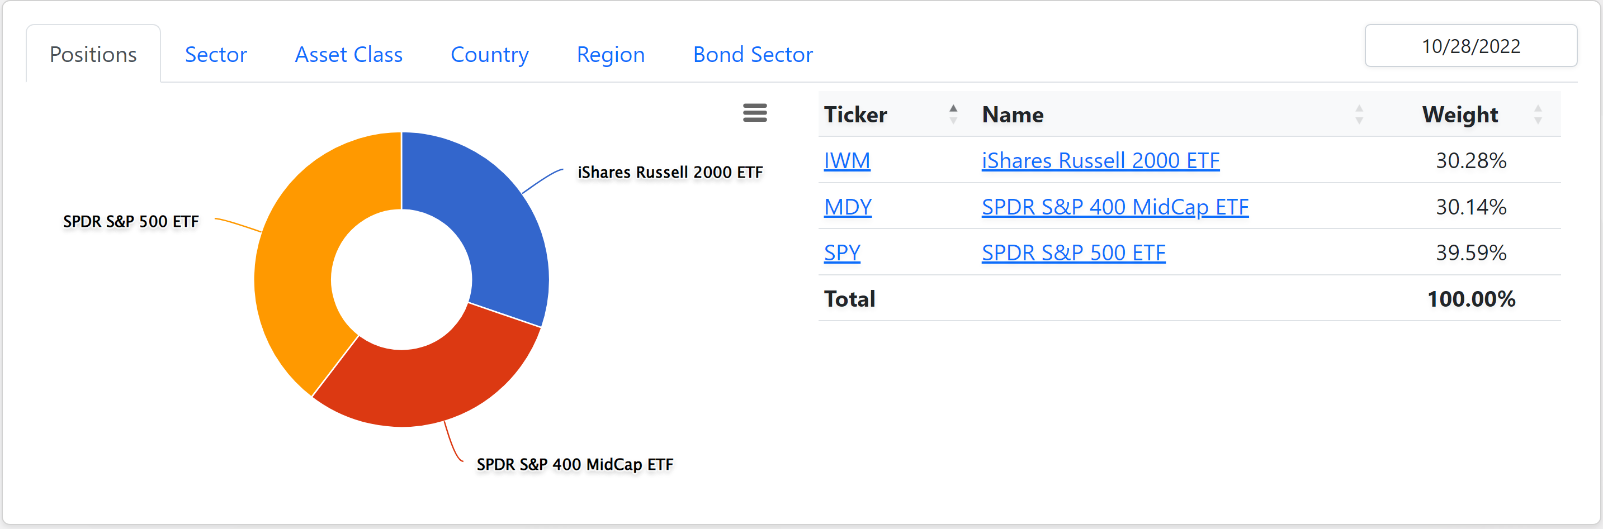Open the IWM ticker link

[847, 160]
